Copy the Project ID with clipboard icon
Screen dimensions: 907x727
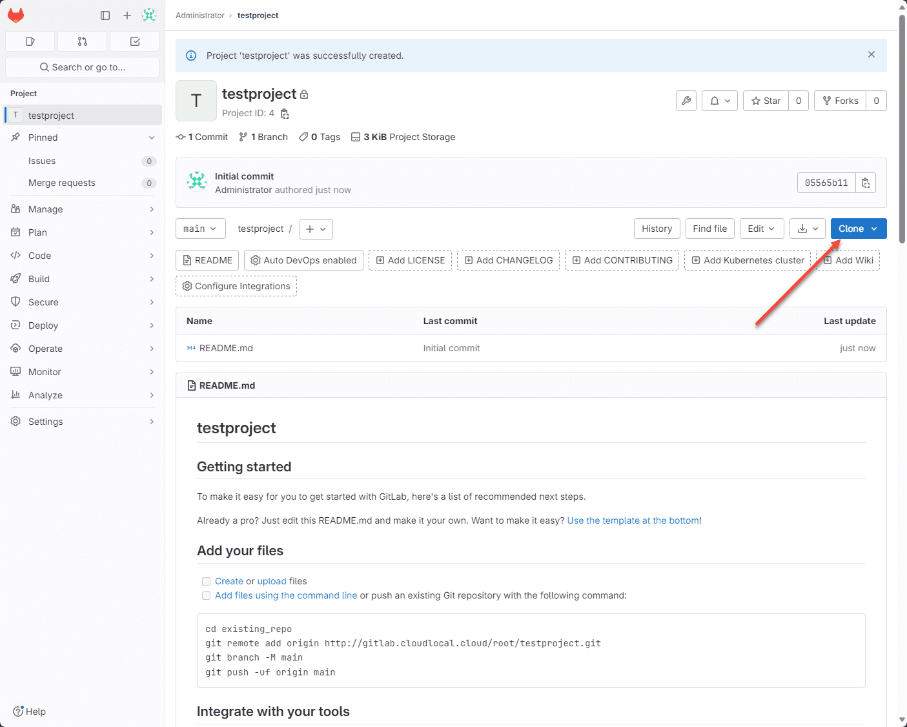(284, 114)
